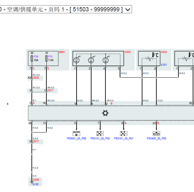Select the S 0,5 wire label

[160, 101]
